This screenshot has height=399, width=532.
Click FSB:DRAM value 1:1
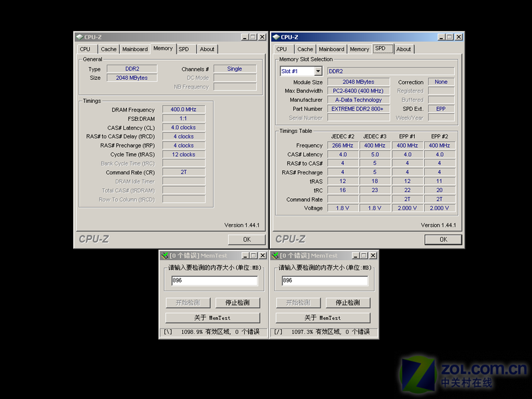tap(184, 118)
